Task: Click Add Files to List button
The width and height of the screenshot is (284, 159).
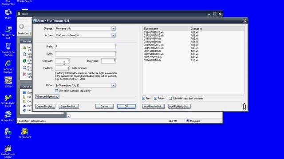Action: (154, 106)
